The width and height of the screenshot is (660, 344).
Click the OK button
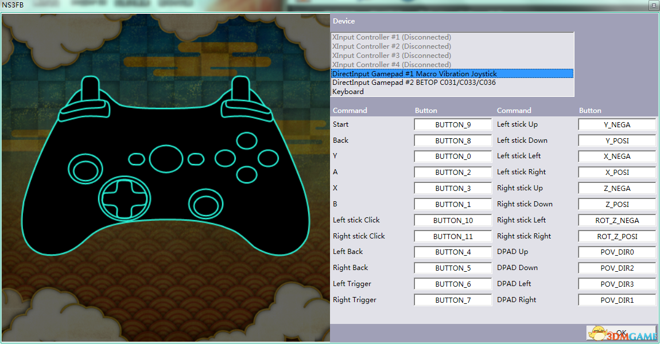(621, 333)
